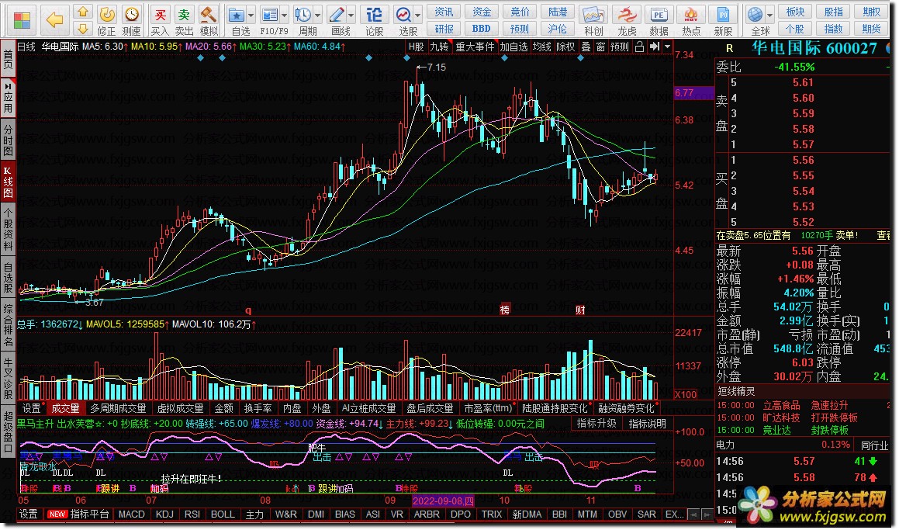
Task: Go back with the yellow left arrow
Action: click(54, 21)
